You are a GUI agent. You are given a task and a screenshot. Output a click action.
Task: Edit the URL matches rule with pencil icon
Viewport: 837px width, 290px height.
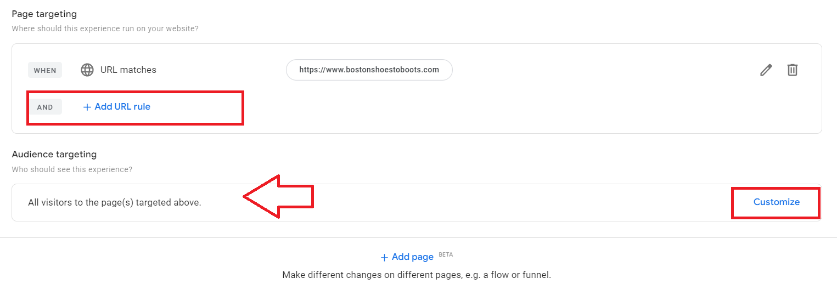[766, 70]
